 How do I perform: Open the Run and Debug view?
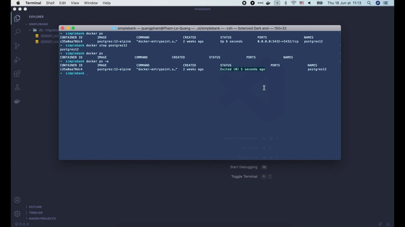(x=17, y=60)
